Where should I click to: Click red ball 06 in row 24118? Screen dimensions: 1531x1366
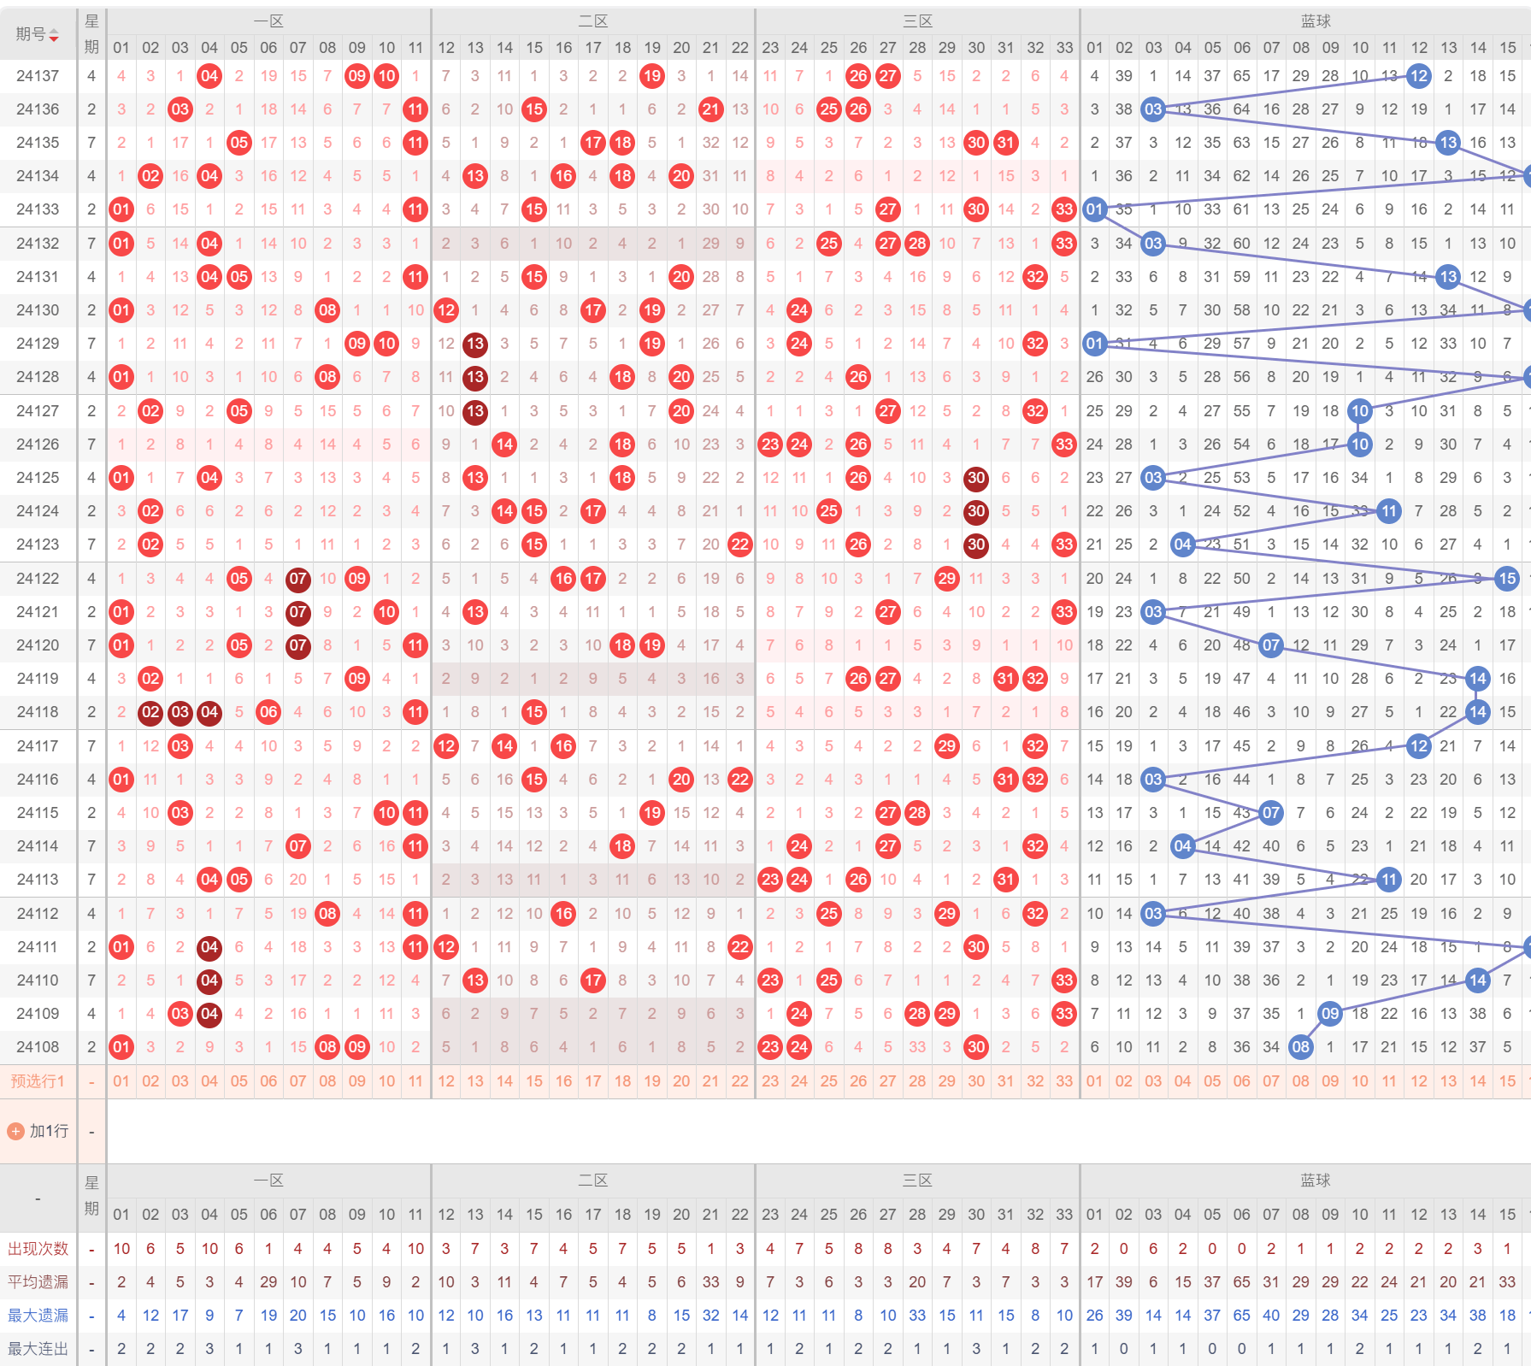[268, 712]
